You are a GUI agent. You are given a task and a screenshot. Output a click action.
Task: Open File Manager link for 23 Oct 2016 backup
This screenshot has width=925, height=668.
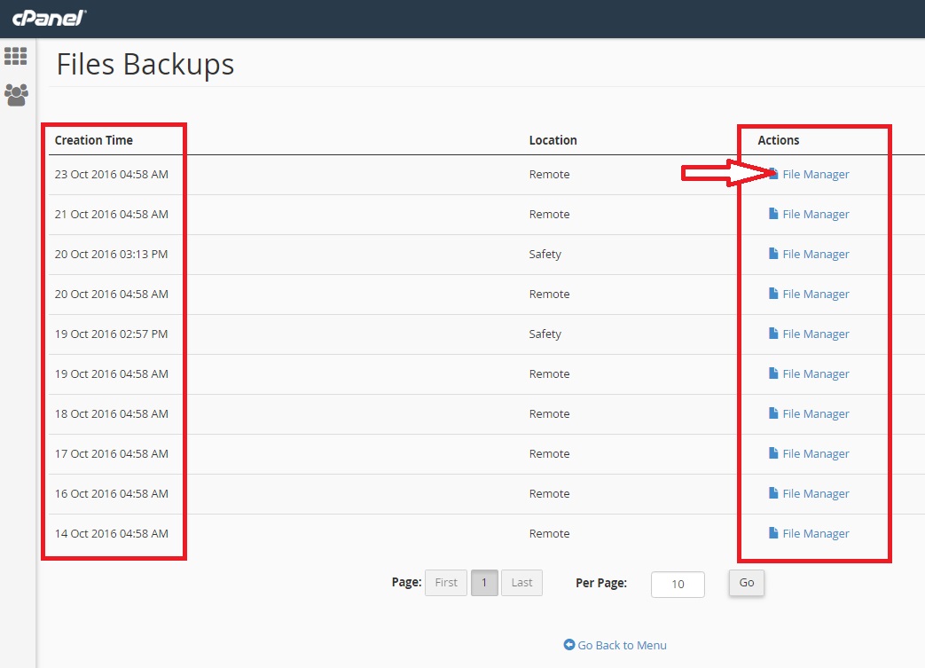coord(816,175)
